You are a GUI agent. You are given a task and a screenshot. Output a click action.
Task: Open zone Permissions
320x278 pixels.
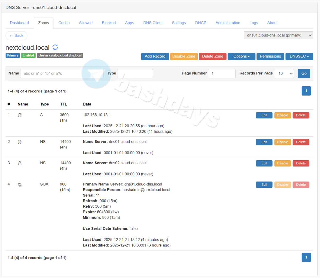point(270,56)
